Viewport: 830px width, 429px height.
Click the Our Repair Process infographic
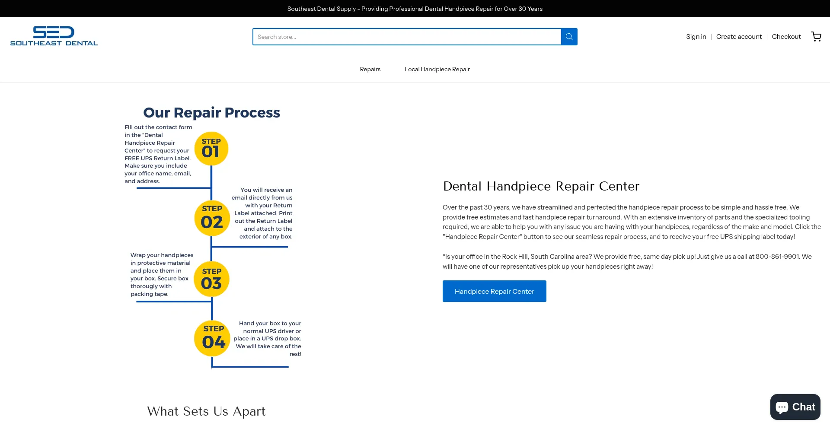pyautogui.click(x=212, y=237)
